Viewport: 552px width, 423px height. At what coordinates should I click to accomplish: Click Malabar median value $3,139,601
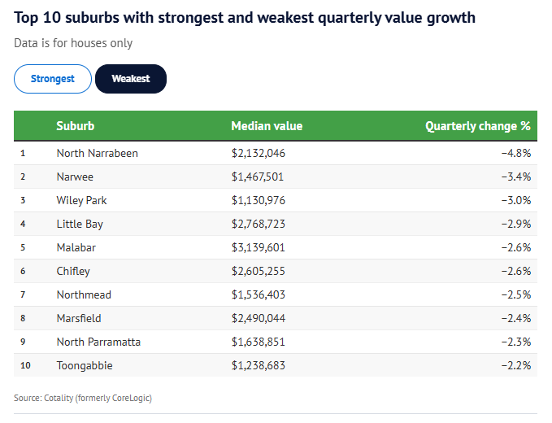tap(259, 247)
